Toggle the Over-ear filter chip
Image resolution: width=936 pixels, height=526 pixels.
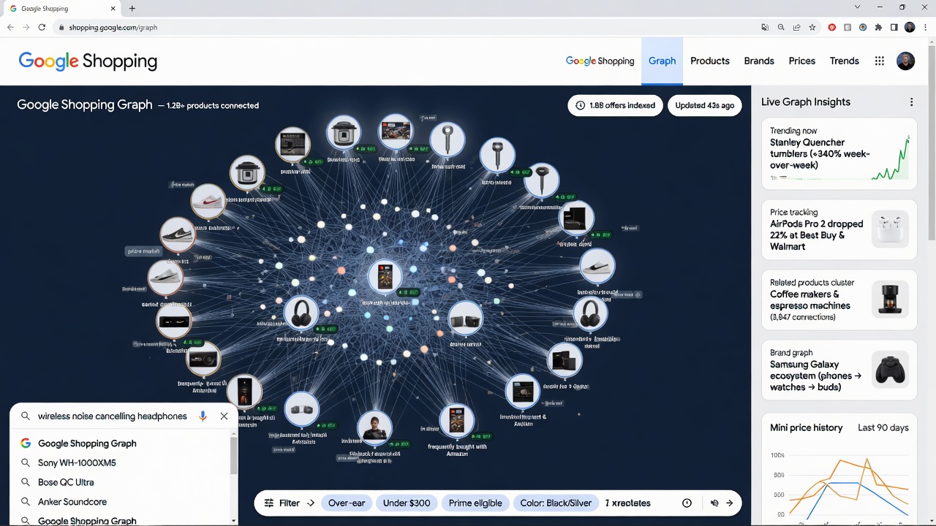coord(347,503)
